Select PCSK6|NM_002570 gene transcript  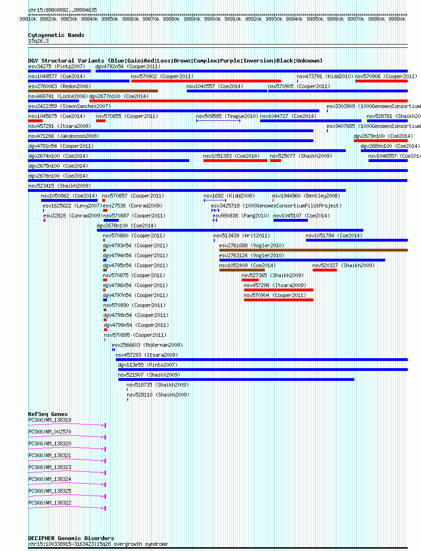pyautogui.click(x=50, y=432)
